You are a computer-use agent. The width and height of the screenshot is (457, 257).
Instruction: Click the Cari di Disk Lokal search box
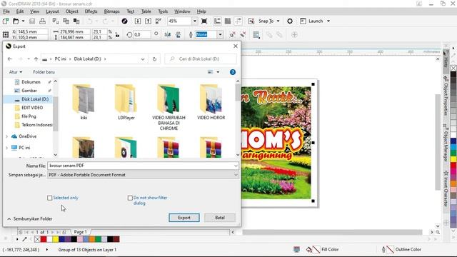pyautogui.click(x=201, y=59)
